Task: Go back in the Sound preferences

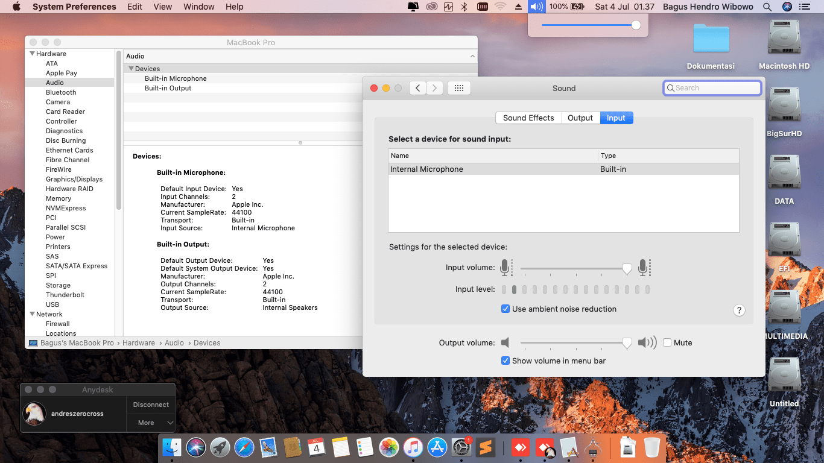Action: click(417, 88)
